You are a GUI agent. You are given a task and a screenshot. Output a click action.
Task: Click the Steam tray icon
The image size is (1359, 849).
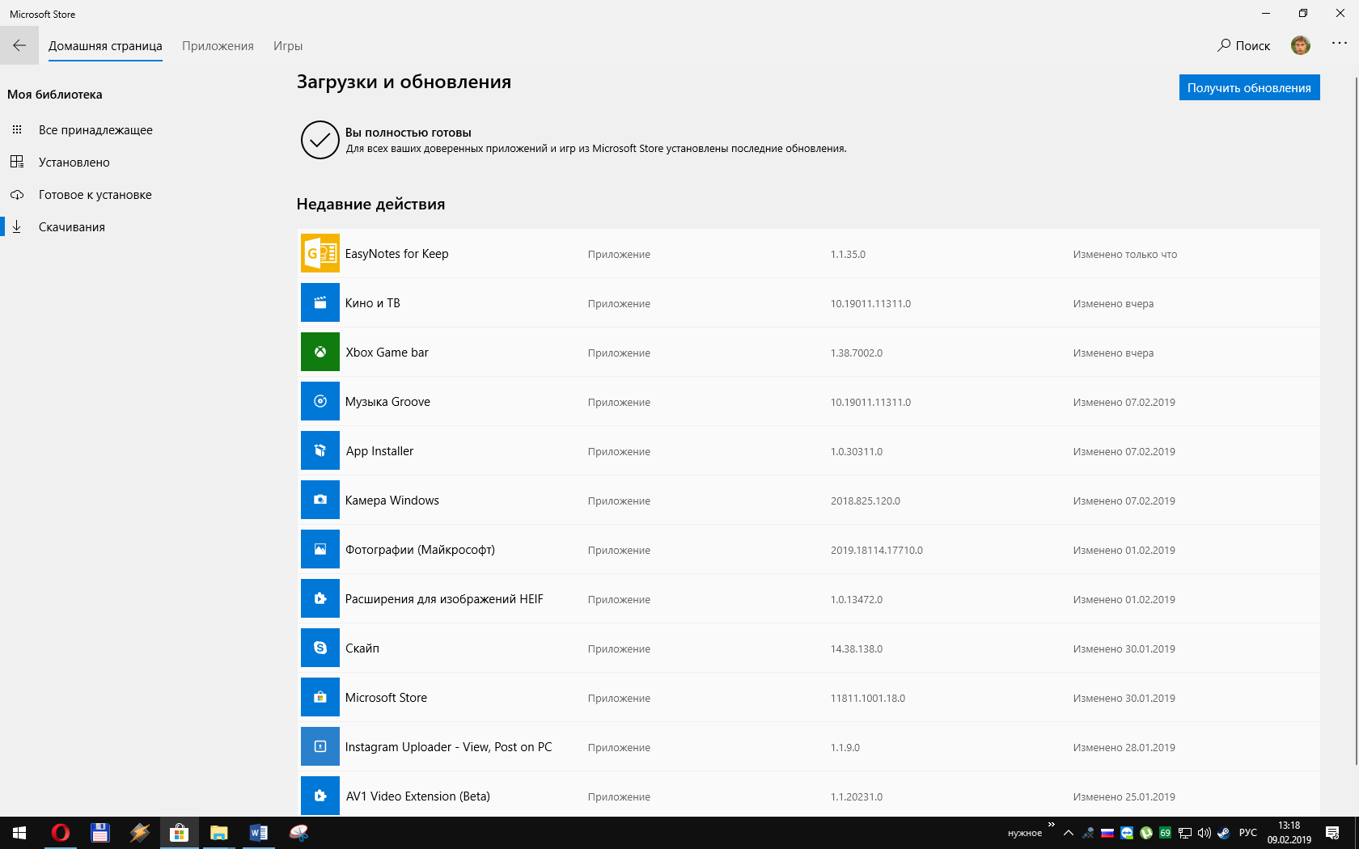1224,833
